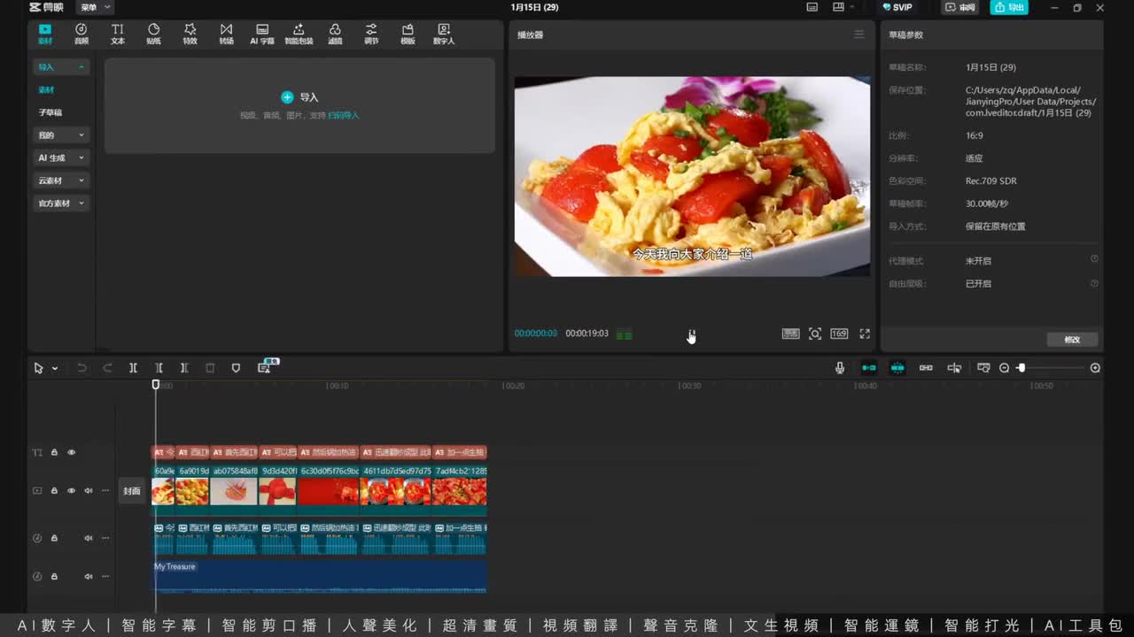Toggle lock on the main video track
The image size is (1134, 637).
(x=54, y=490)
